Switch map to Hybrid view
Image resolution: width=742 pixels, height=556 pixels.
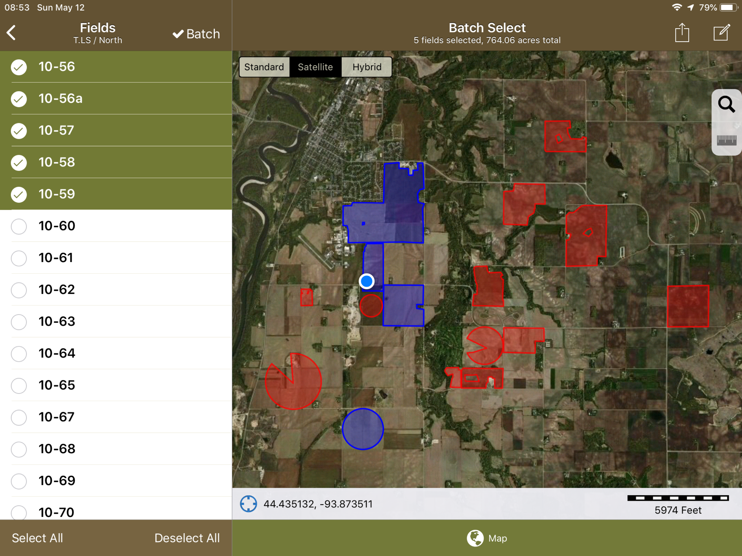tap(367, 67)
